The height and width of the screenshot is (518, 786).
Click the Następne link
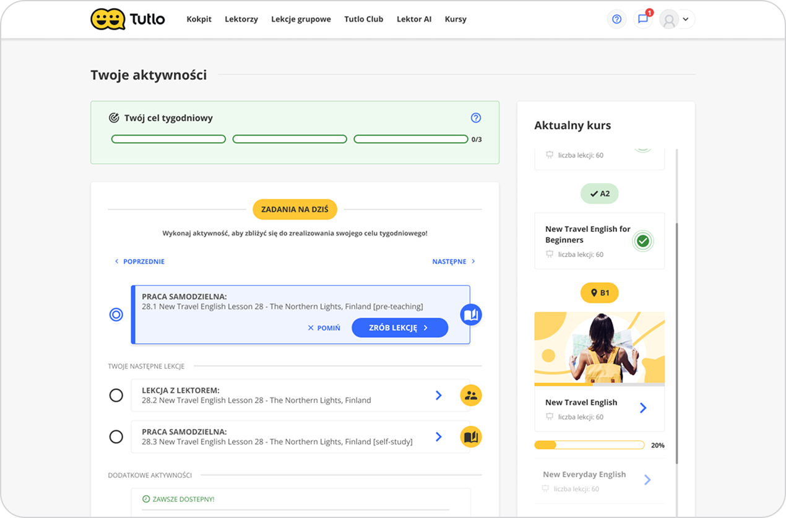click(454, 261)
